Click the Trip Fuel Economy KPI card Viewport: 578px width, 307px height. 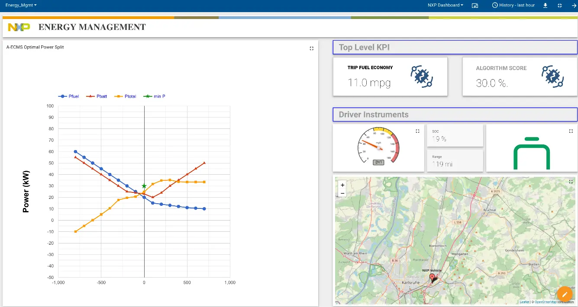[x=390, y=77]
